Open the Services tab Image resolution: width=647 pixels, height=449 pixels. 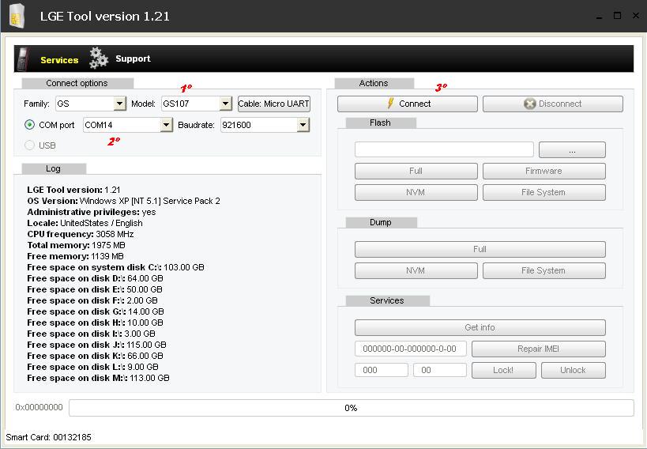click(59, 60)
